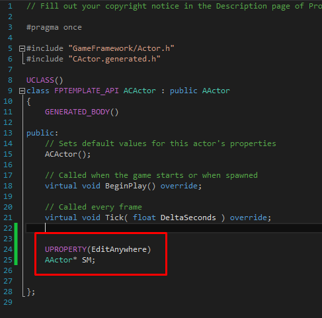Click the AActor* type on line 25

point(61,260)
